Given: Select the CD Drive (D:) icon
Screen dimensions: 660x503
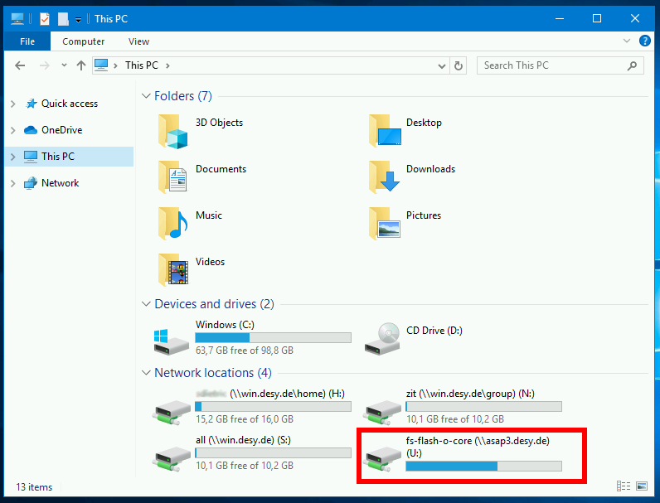Looking at the screenshot, I should click(382, 339).
